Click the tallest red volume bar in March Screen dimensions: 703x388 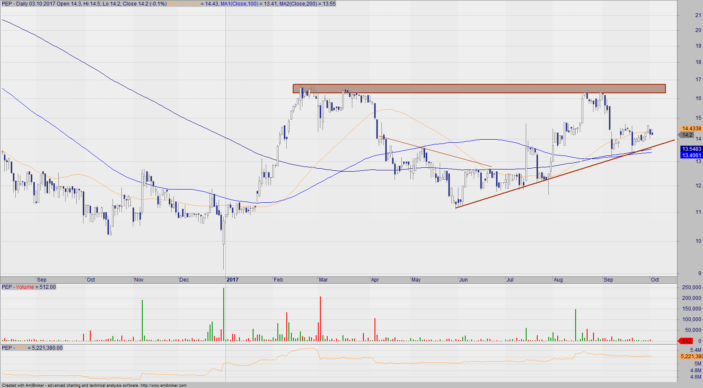320,319
